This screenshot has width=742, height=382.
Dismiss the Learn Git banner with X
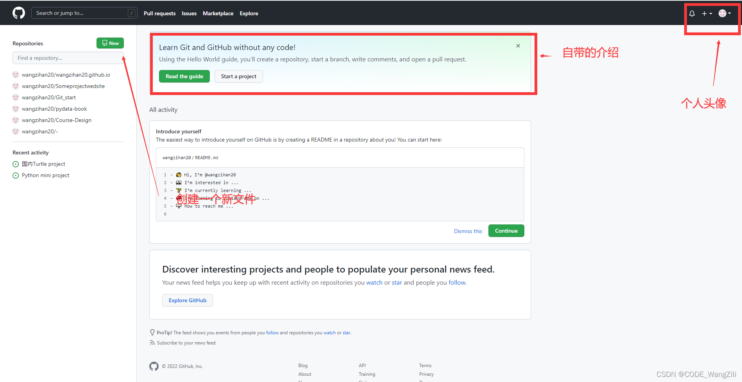(x=518, y=46)
